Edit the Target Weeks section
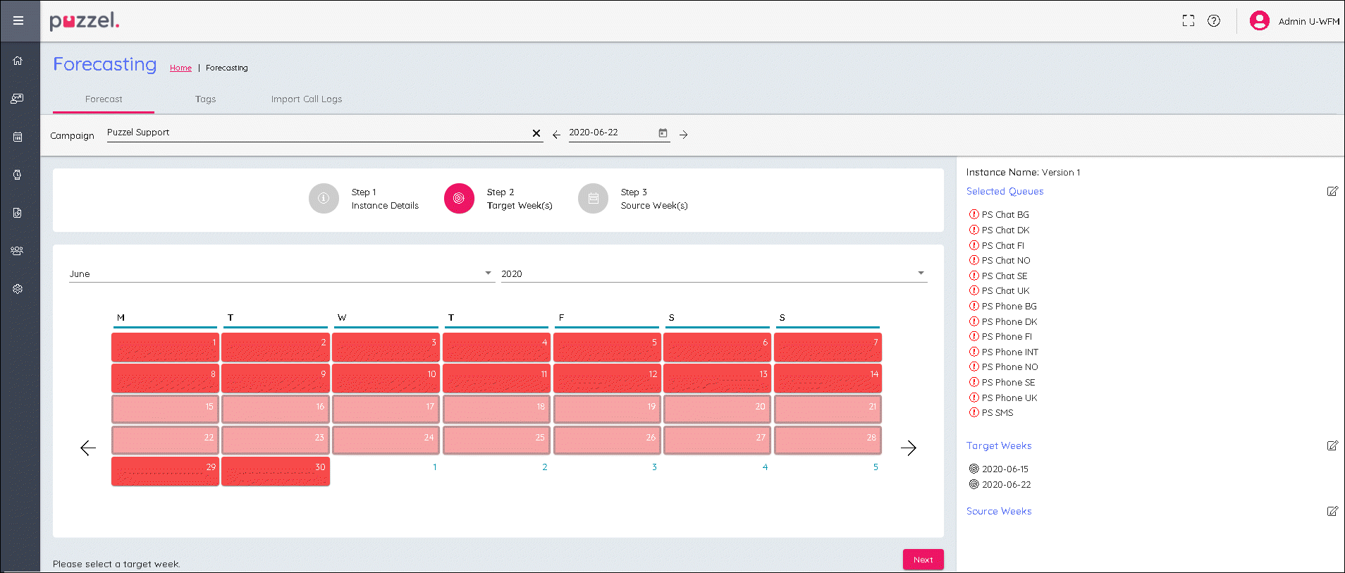This screenshot has height=573, width=1345. [x=1332, y=445]
